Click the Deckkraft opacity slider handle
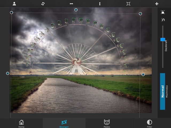 coord(163,39)
